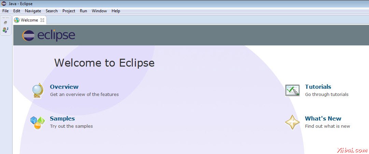This screenshot has width=369, height=154.
Task: Click the Eclipse icon in title bar
Action: pos(4,3)
